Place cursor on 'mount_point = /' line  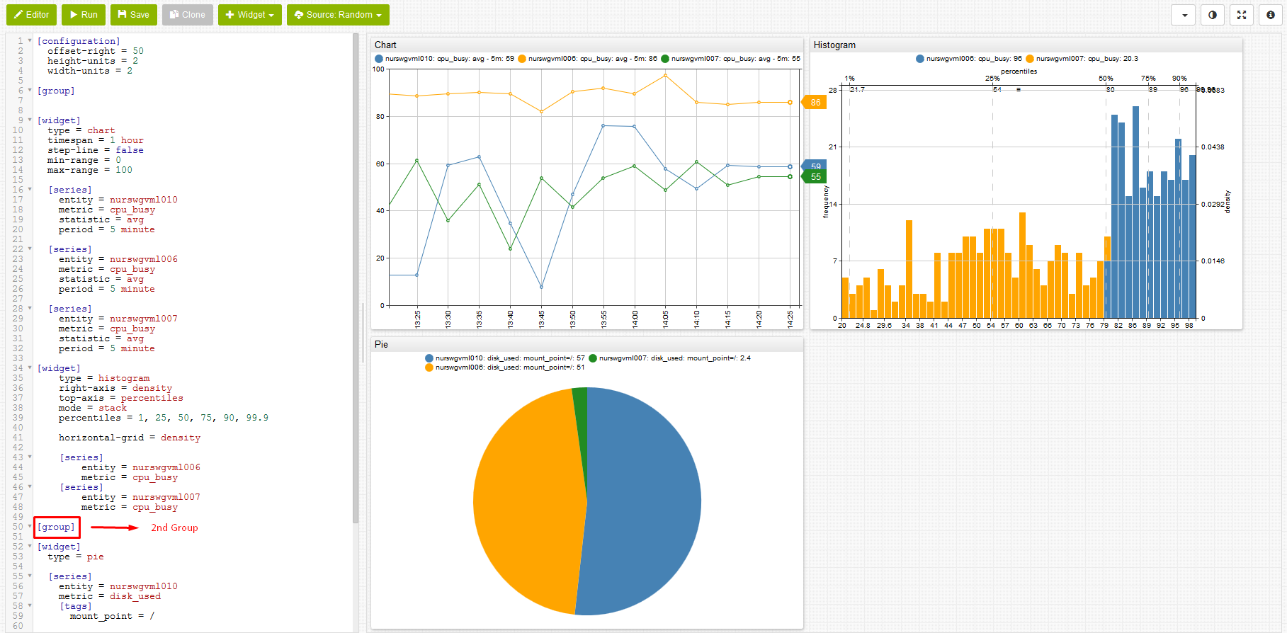(112, 616)
